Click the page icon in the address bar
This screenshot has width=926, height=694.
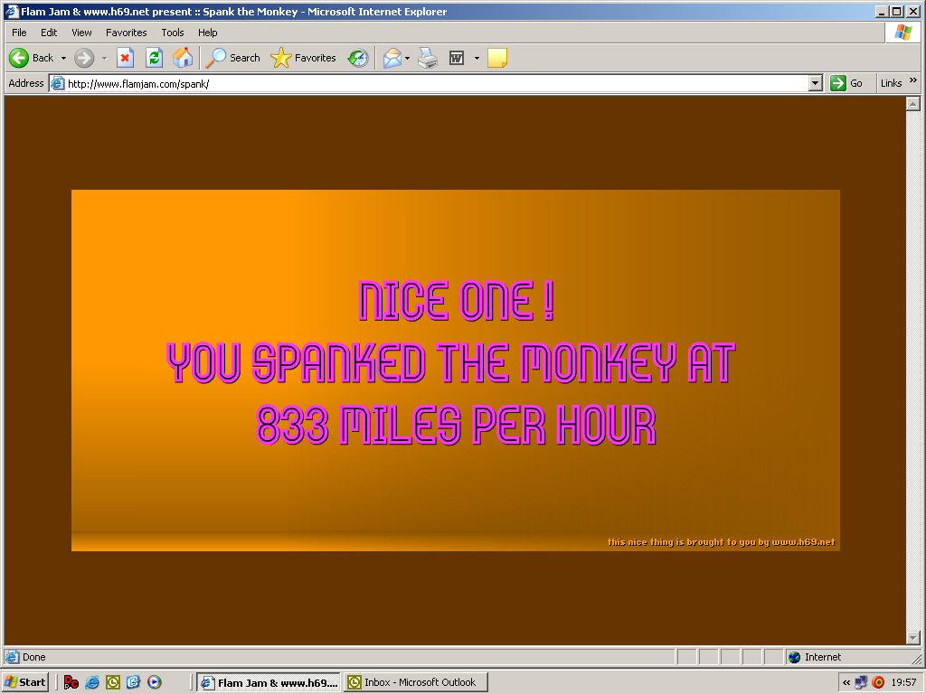[57, 83]
